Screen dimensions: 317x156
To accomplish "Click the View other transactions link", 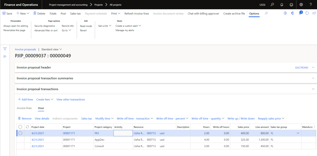I will (x=70, y=99).
